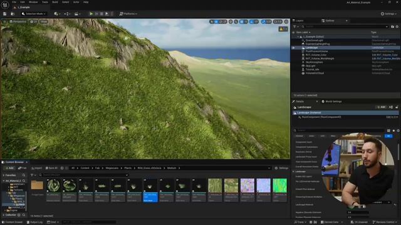
Task: Open the quick add content dropdown
Action: pos(57,14)
